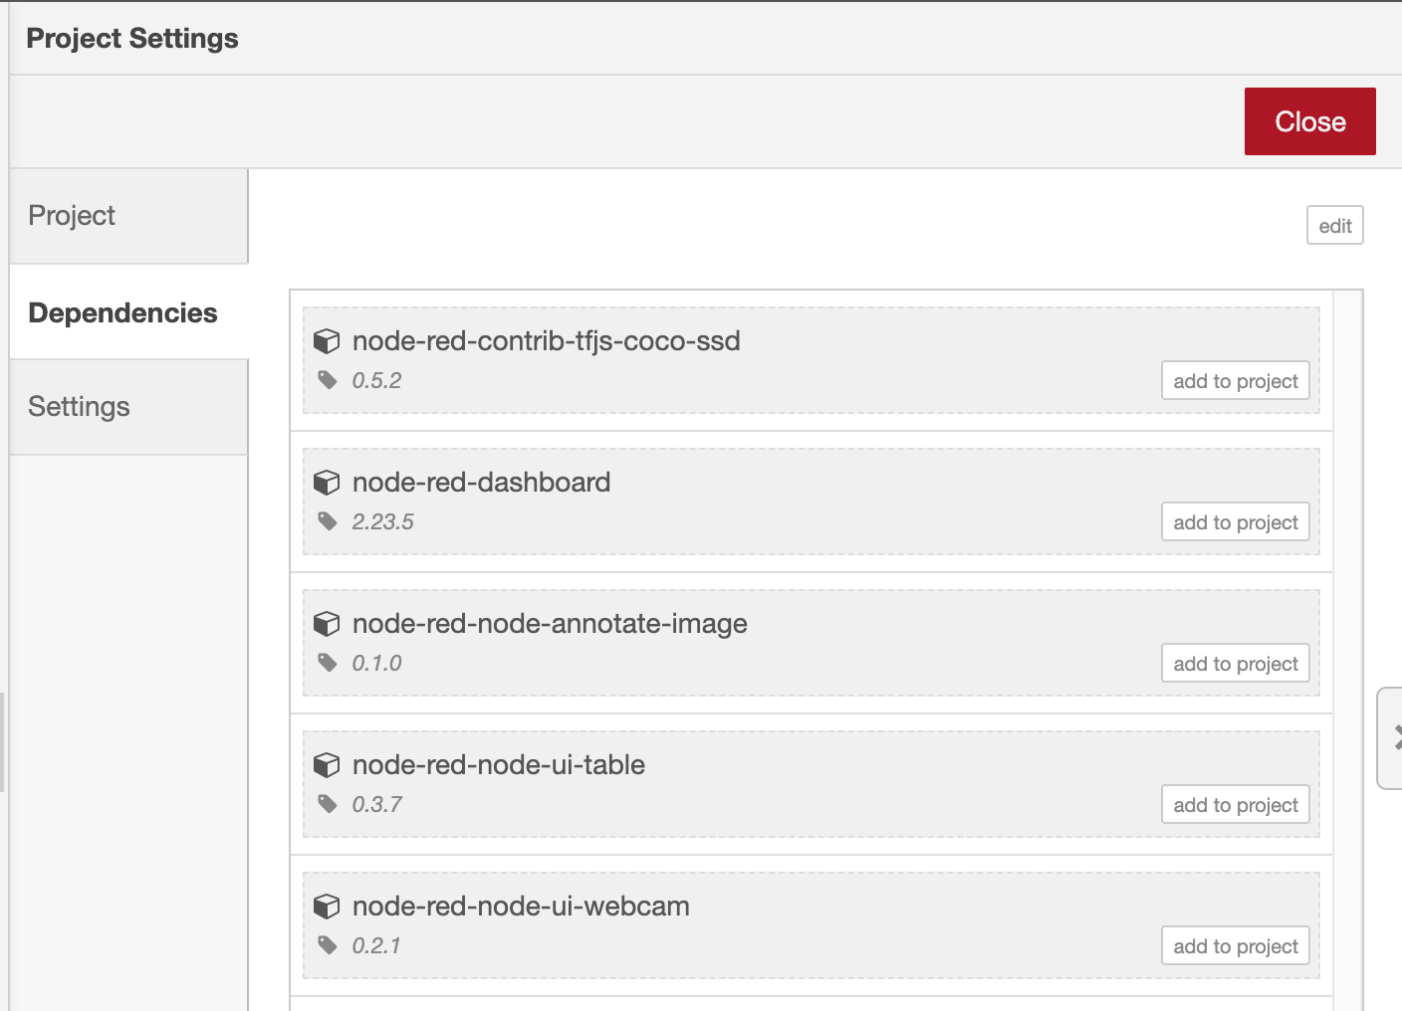Click the version tag icon under node-red-dashboard
Image resolution: width=1402 pixels, height=1011 pixels.
[329, 521]
